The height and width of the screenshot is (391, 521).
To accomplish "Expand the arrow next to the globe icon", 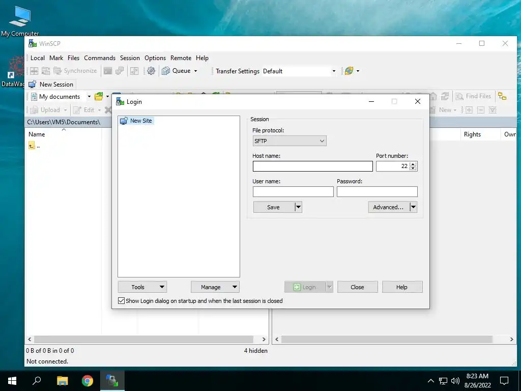I will pos(358,71).
